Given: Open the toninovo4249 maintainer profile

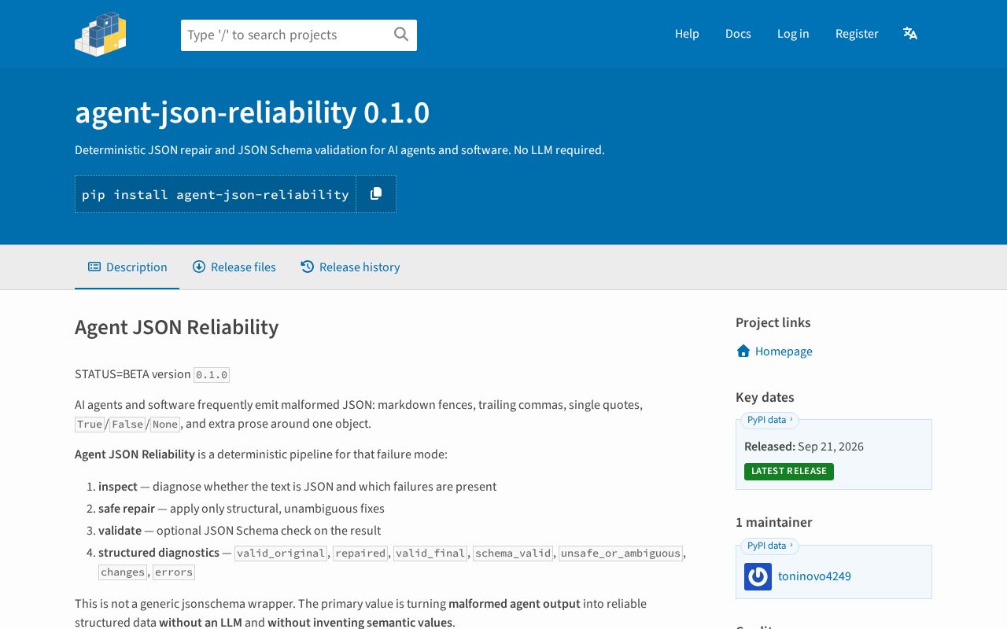Looking at the screenshot, I should click(814, 576).
